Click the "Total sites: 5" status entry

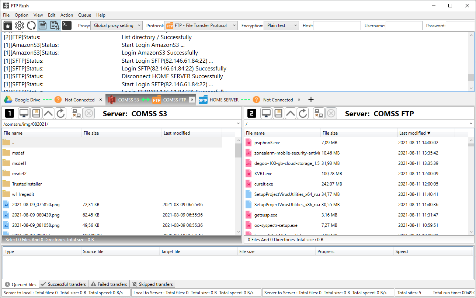click(409, 293)
